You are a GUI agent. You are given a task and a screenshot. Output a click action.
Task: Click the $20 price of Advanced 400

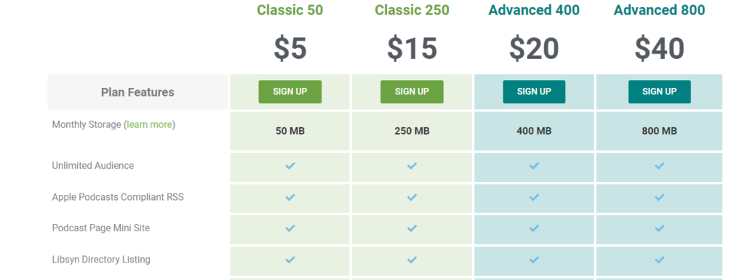click(x=534, y=49)
